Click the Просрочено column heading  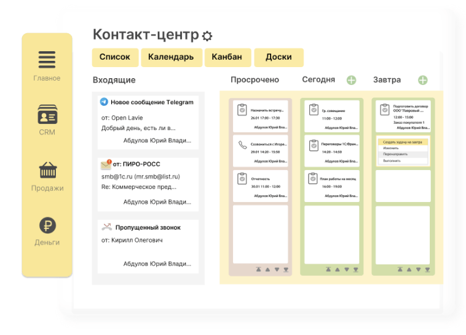click(x=255, y=80)
